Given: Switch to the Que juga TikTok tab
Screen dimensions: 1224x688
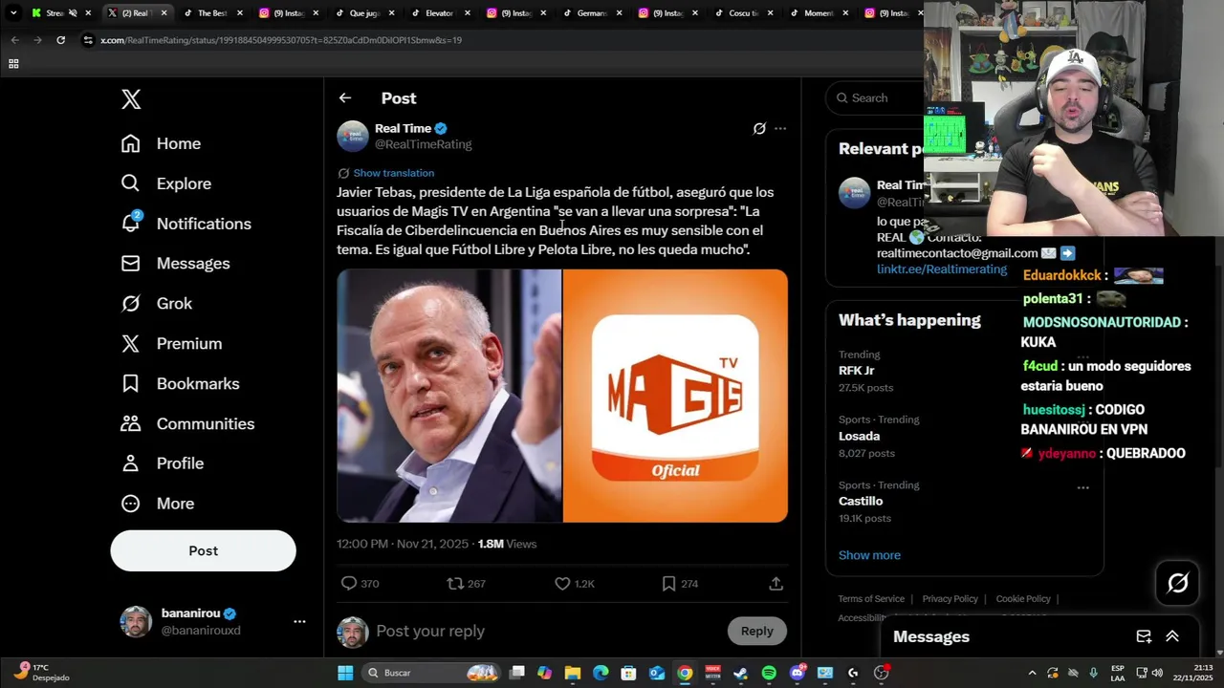Looking at the screenshot, I should pos(363,13).
